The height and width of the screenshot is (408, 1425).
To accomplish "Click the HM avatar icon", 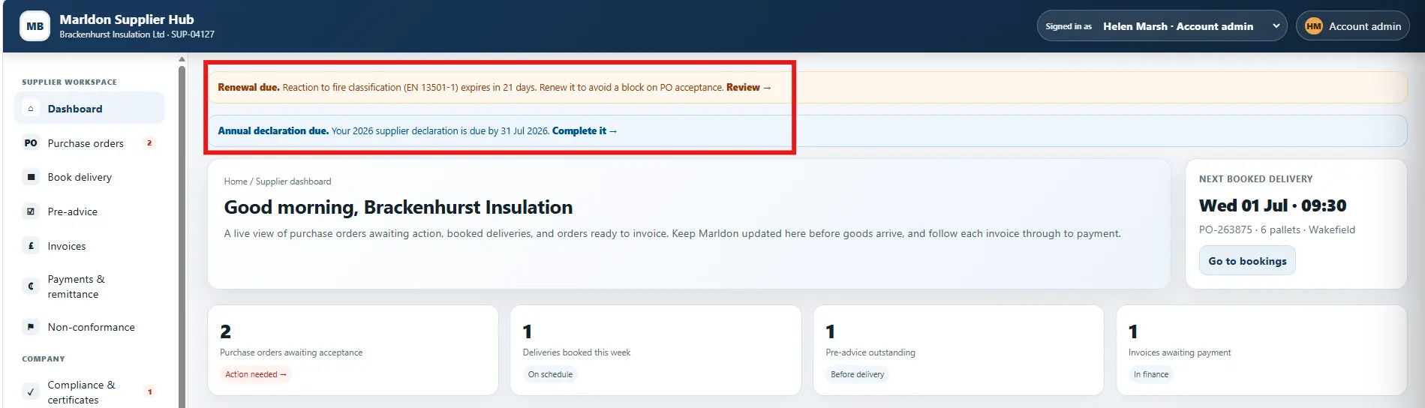I will [1313, 26].
